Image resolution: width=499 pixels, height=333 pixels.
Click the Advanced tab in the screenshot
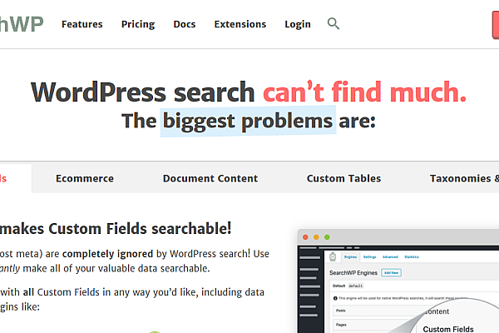point(390,257)
